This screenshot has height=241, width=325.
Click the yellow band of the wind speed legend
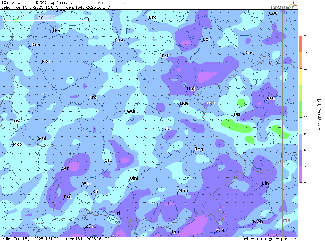300,76
